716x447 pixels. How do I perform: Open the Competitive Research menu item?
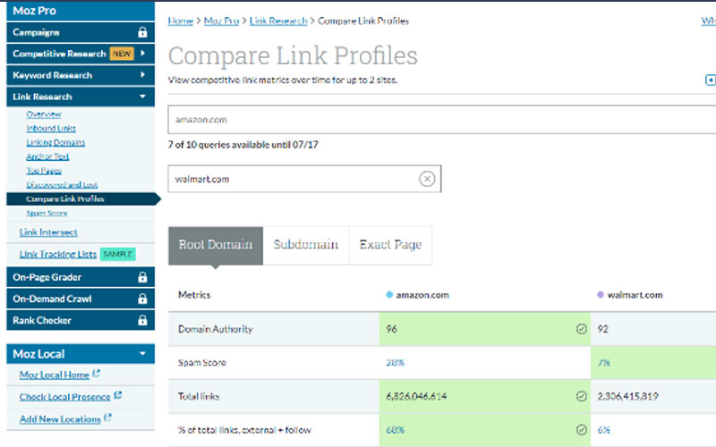point(81,54)
